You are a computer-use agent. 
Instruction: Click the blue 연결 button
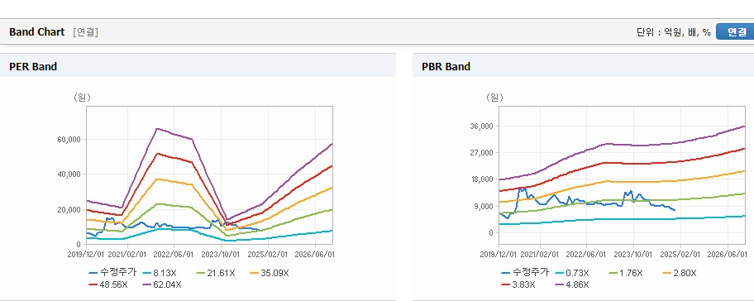pos(735,32)
